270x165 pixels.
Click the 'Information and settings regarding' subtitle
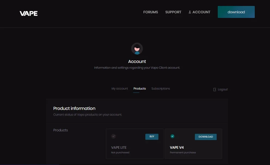(x=137, y=68)
